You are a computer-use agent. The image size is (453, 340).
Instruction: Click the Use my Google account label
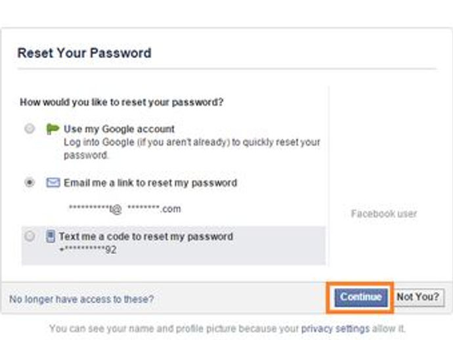tap(119, 129)
